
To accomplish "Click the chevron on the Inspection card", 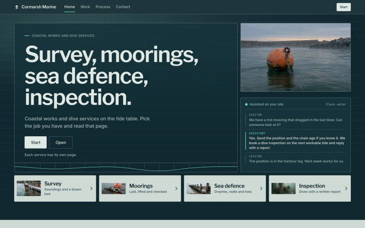I will point(346,188).
